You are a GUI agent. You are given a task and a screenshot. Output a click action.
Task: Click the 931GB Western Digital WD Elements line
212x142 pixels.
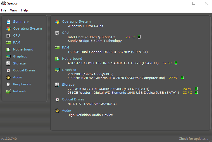point(123,93)
